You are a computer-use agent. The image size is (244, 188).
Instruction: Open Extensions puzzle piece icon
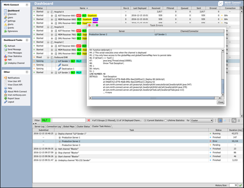point(5,31)
